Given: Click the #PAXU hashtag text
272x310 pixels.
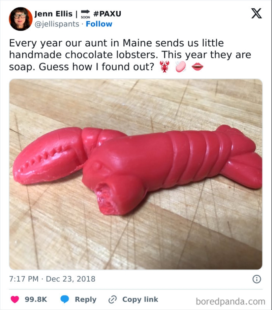Looking at the screenshot, I should point(107,14).
